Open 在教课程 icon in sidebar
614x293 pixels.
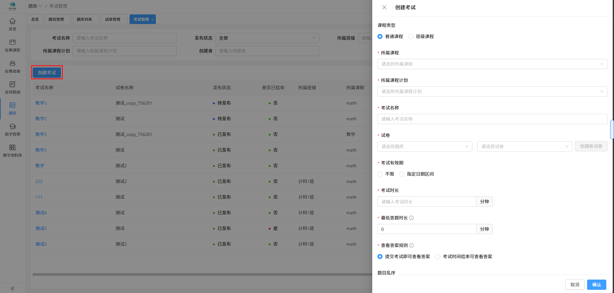coord(13,43)
